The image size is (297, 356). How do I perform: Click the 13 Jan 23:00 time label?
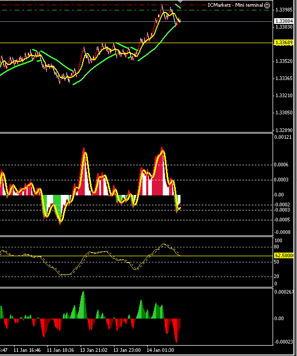pos(127,350)
